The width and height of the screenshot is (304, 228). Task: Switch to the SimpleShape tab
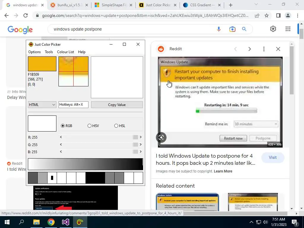113,5
